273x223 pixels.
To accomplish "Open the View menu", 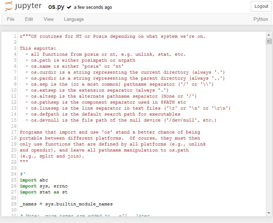I will (x=49, y=19).
